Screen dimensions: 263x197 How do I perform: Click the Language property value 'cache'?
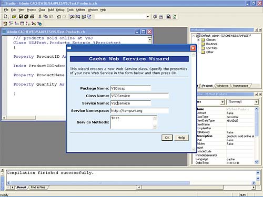point(230,159)
